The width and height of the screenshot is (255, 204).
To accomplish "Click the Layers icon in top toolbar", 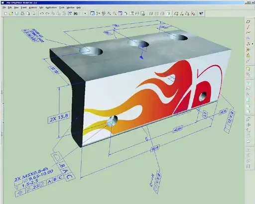I will click(137, 13).
